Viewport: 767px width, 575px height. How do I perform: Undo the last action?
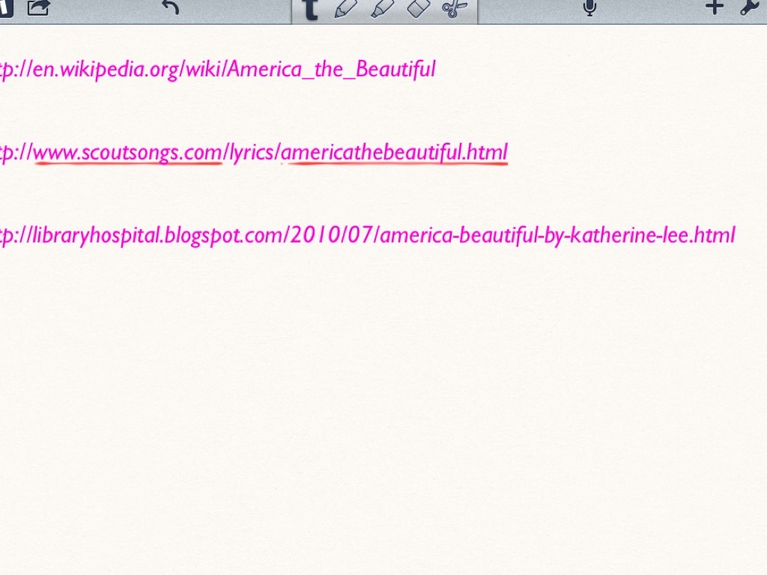pos(171,8)
